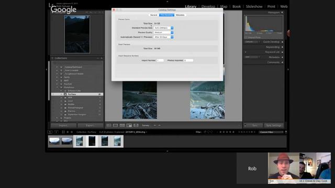The width and height of the screenshot is (335, 188).
Task: Switch to the Develop module
Action: click(x=208, y=7)
